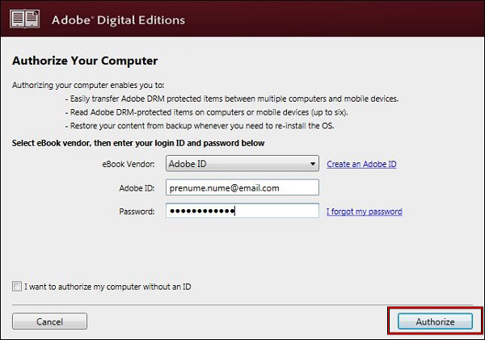Click the Adobe Digital Editions title text

point(118,20)
